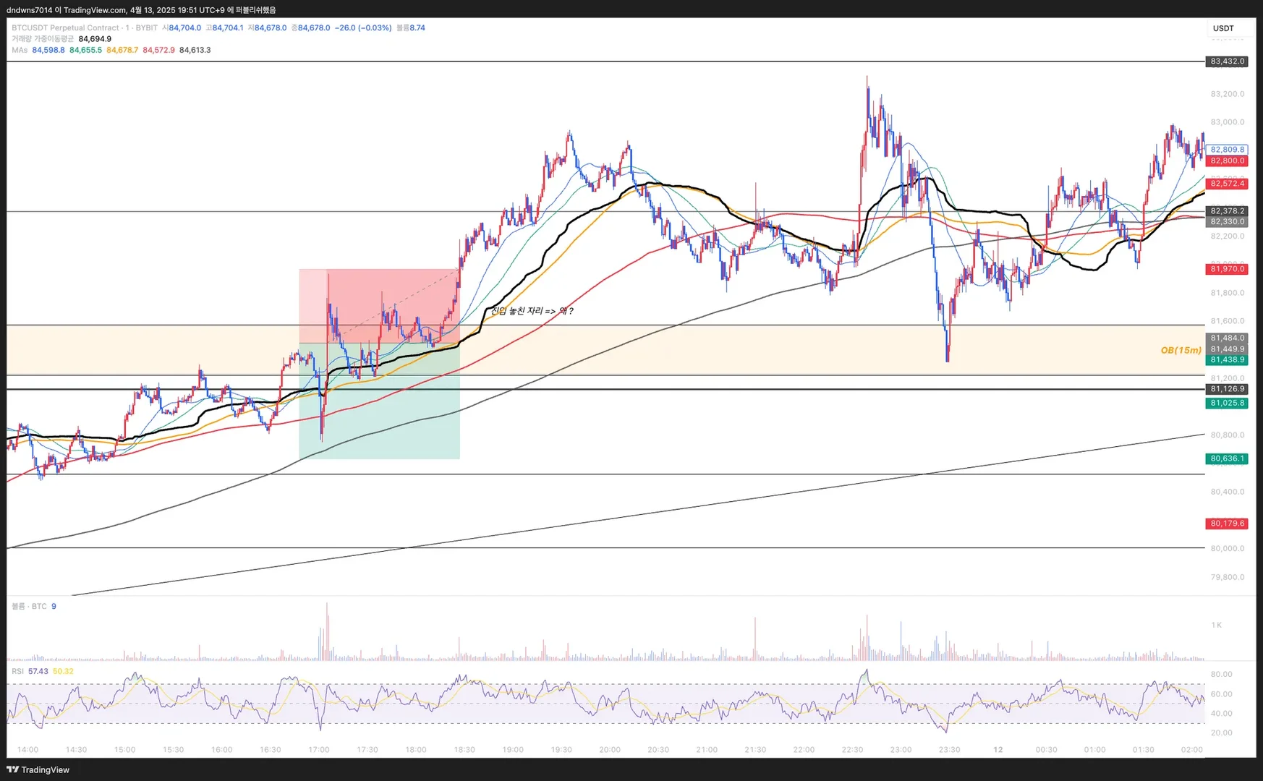
Task: Click the 17:00 mark on the time axis
Action: point(319,750)
